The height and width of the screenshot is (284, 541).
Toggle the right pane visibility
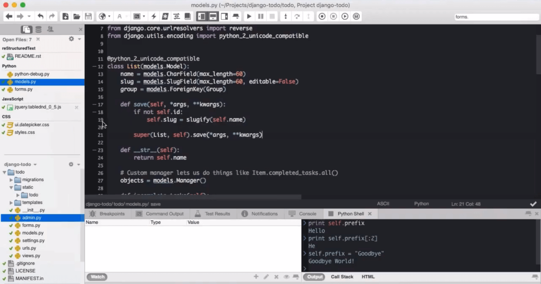224,16
